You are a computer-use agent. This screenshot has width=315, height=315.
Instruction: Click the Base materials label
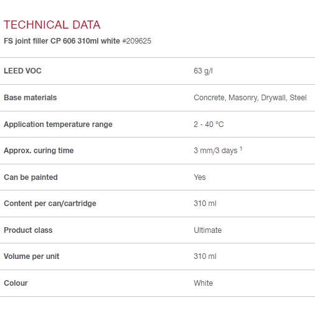(31, 98)
